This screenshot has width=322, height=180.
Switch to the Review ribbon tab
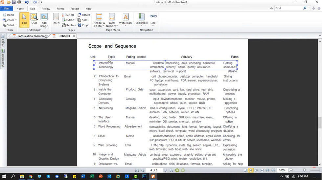coord(46,9)
